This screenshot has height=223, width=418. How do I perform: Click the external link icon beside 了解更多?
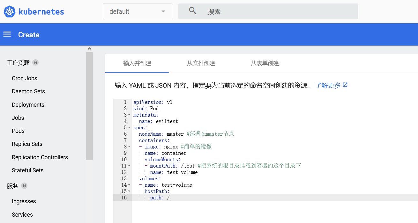345,85
